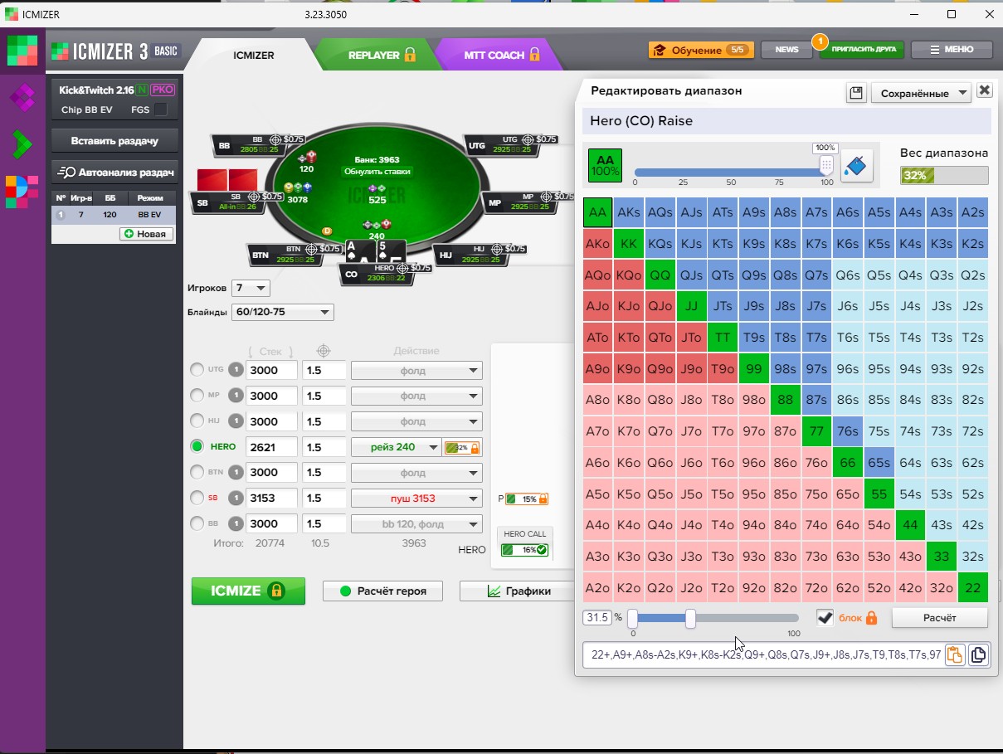Switch to the MTT COACH tab
The height and width of the screenshot is (754, 1003).
pyautogui.click(x=502, y=55)
